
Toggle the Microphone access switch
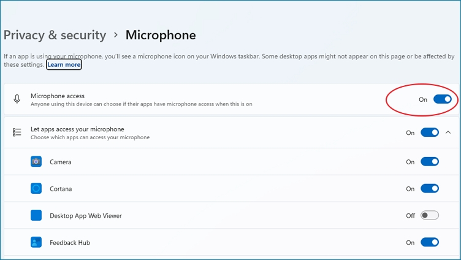point(443,99)
